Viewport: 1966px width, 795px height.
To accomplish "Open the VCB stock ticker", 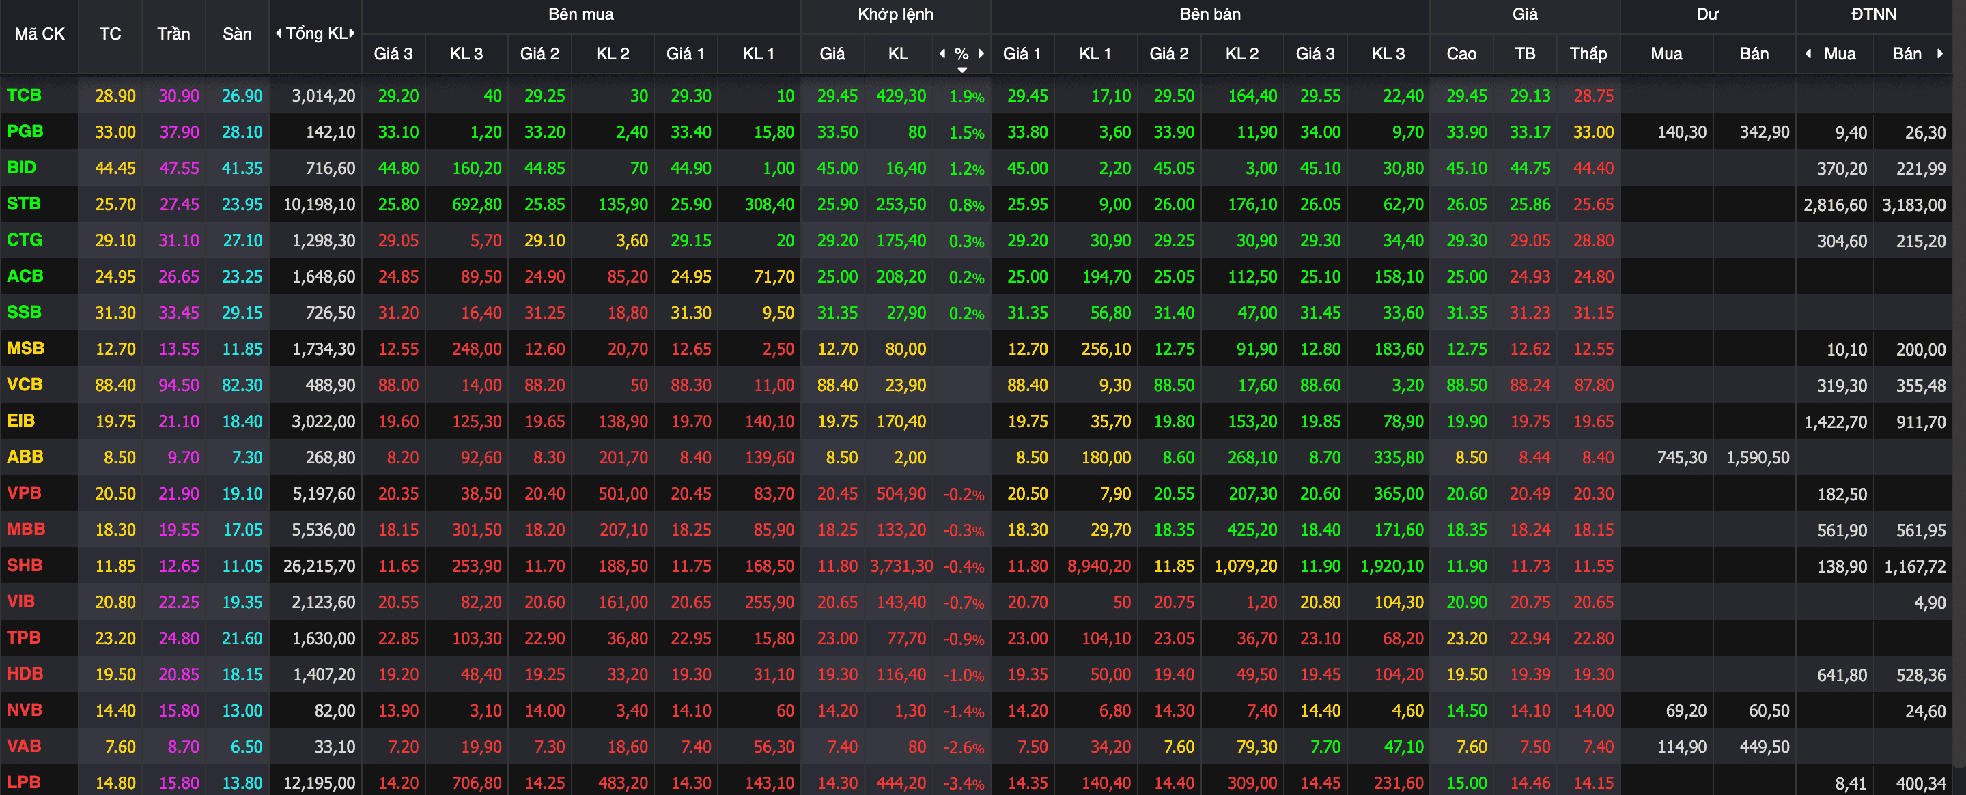I will click(25, 384).
